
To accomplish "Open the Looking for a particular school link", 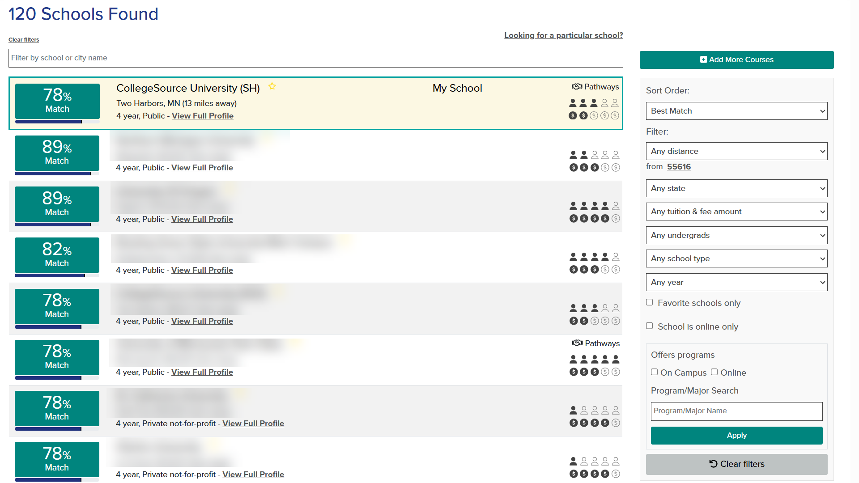I will point(563,35).
